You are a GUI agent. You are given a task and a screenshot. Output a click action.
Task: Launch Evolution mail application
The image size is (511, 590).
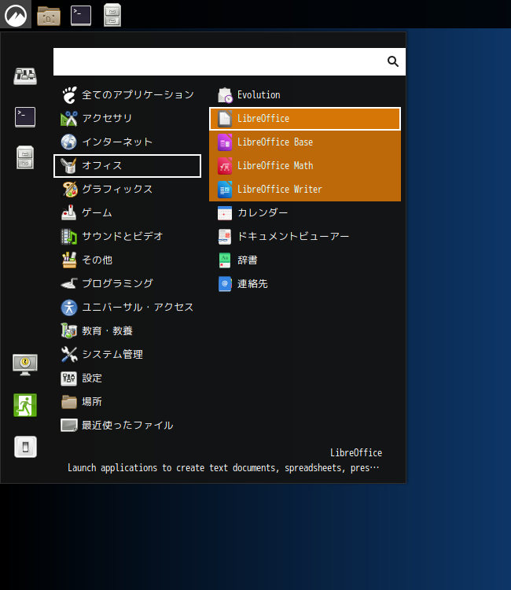coord(305,95)
